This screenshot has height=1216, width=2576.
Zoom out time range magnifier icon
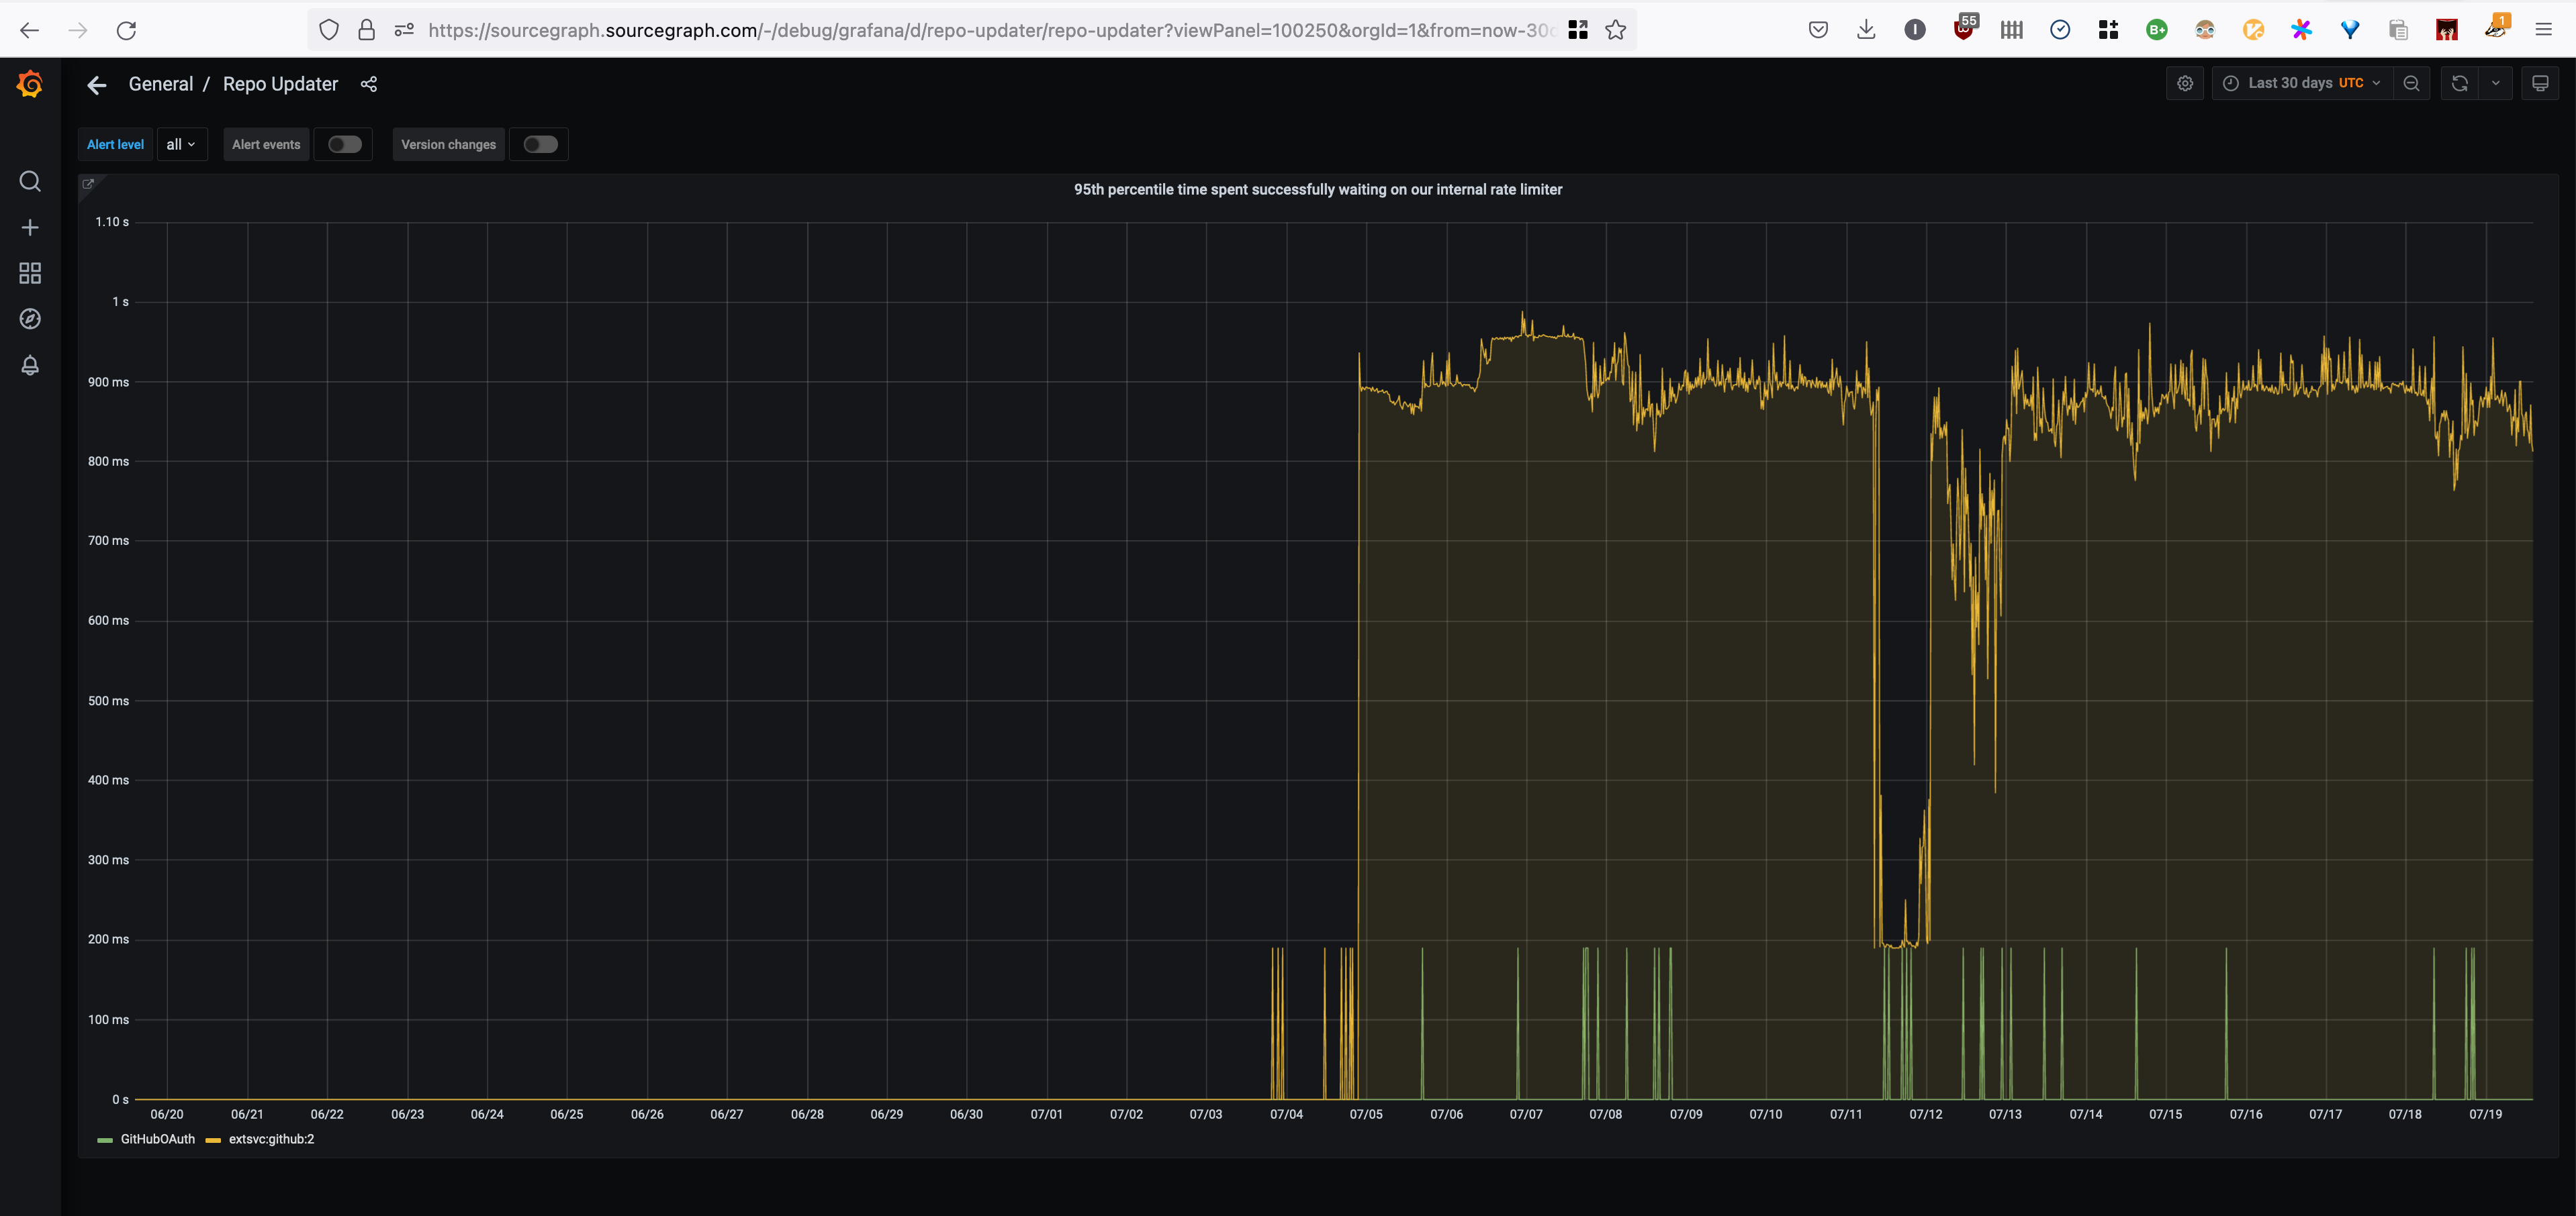coord(2411,84)
